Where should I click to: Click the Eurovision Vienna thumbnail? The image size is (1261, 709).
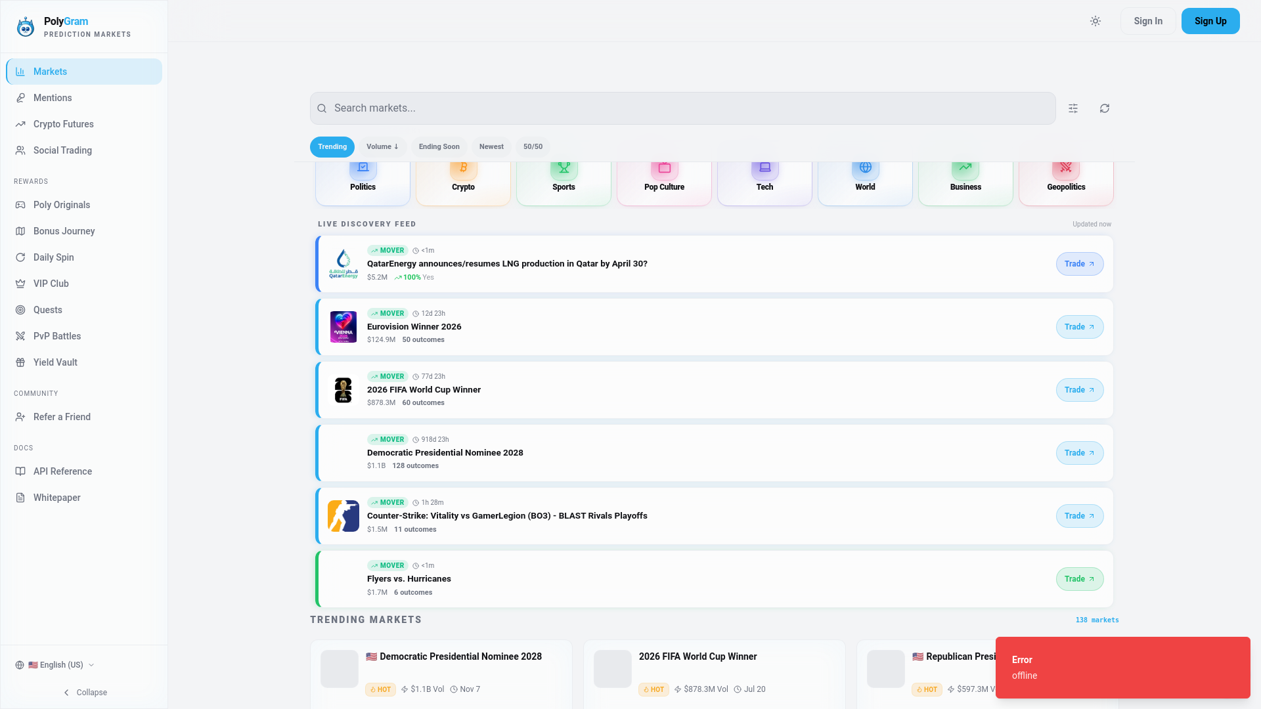(343, 327)
